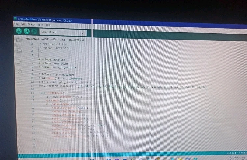Switch to the README.md tab
247x160 pixels.
[x=76, y=40]
